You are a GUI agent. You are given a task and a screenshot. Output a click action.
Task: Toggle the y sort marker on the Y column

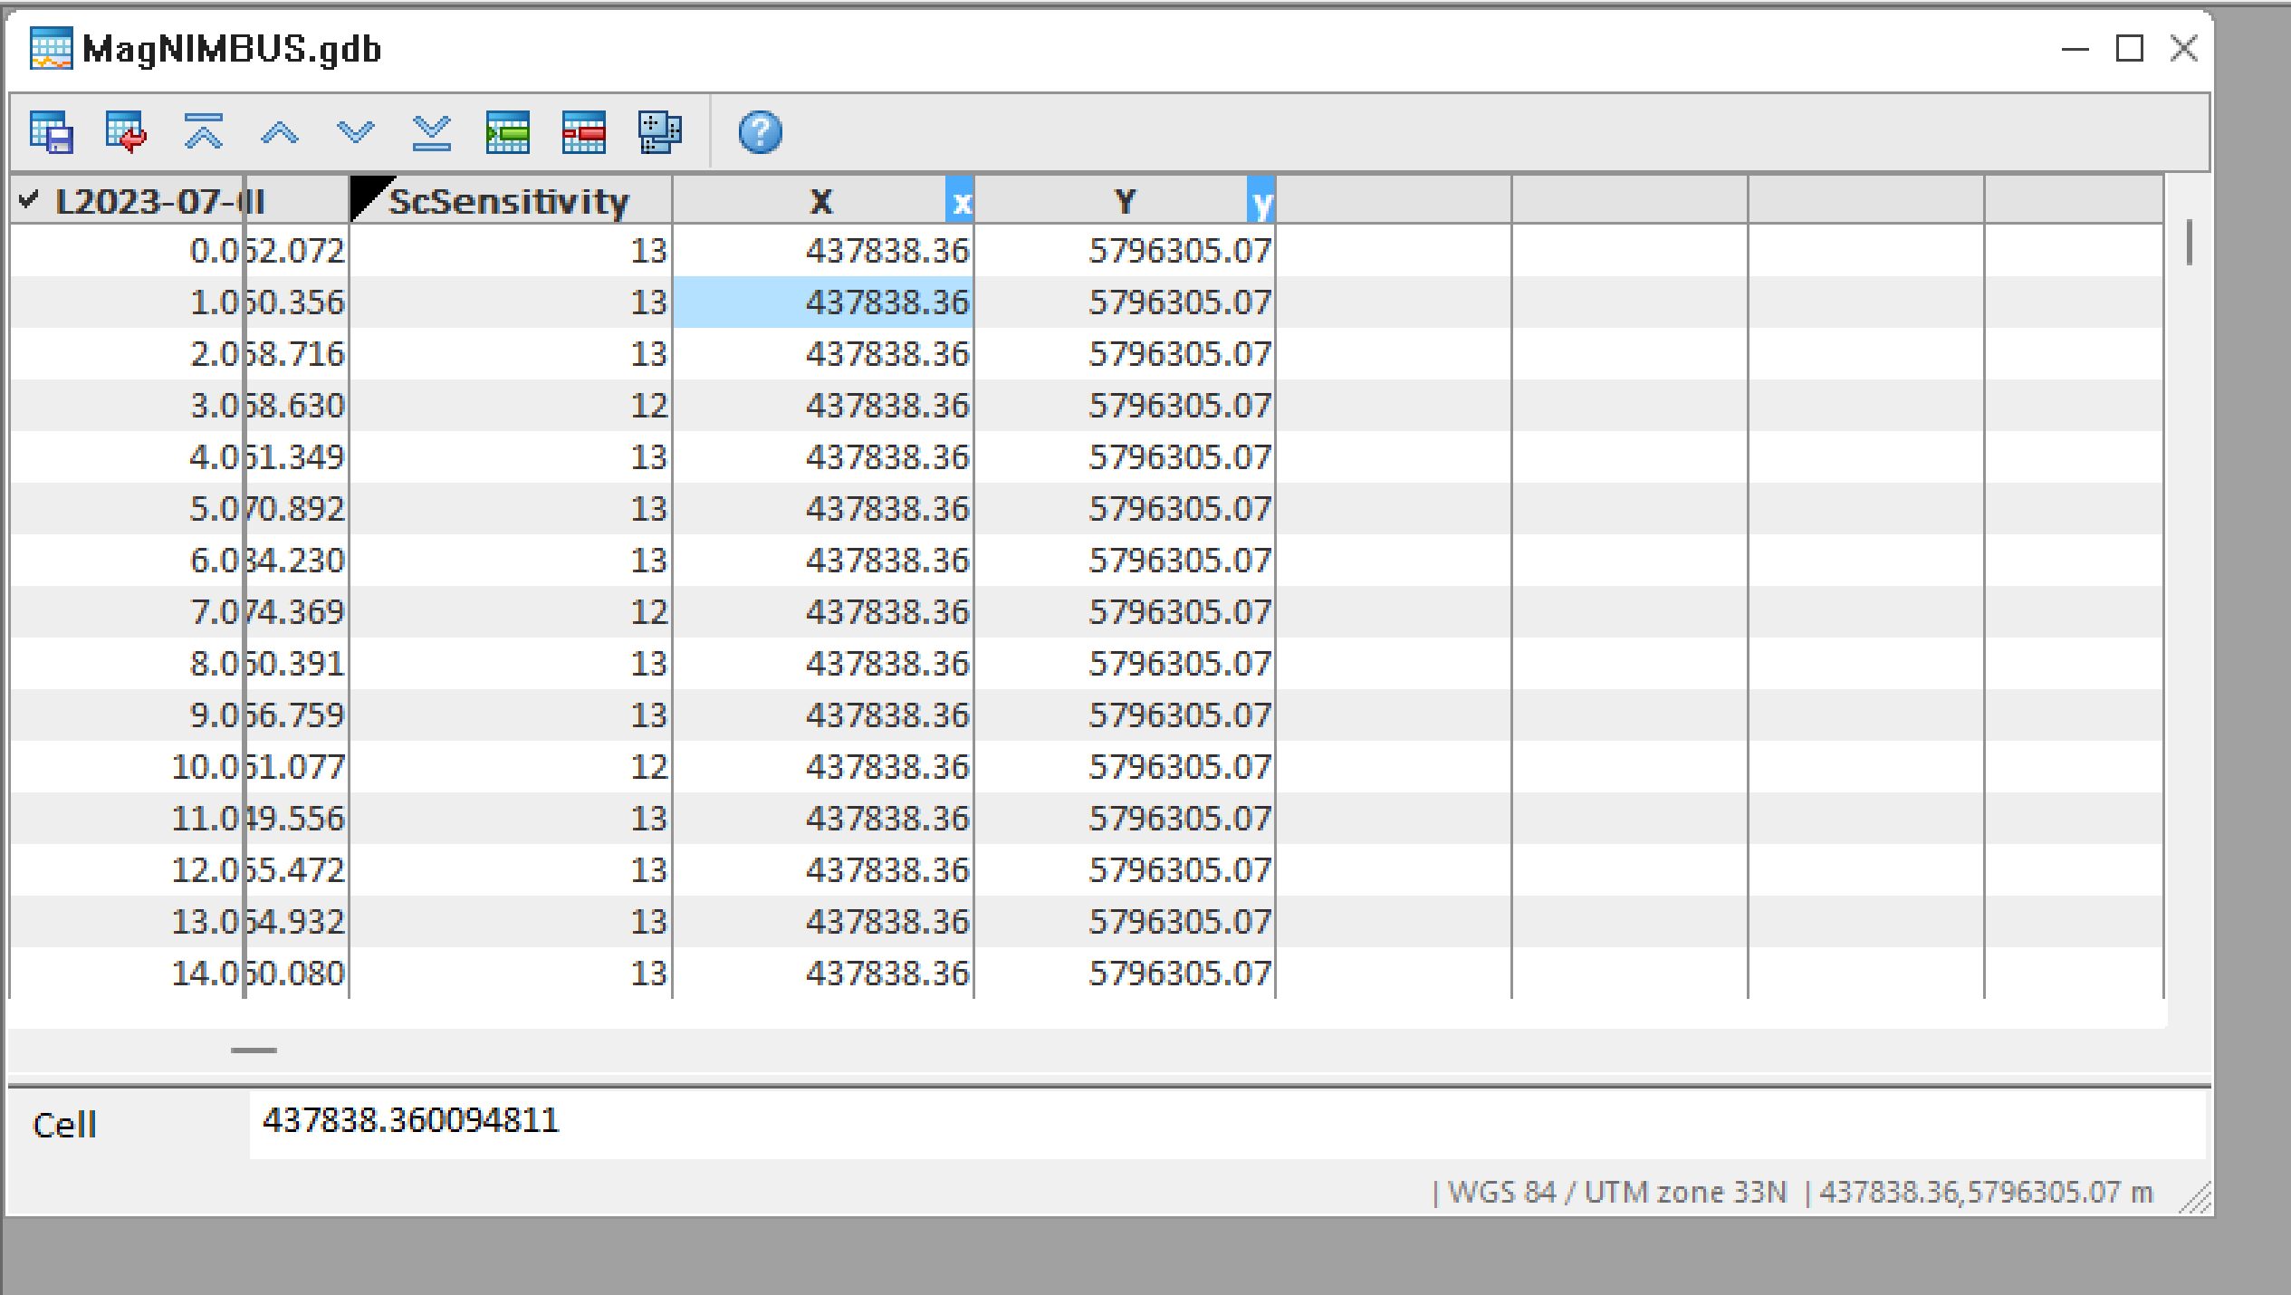(1262, 203)
